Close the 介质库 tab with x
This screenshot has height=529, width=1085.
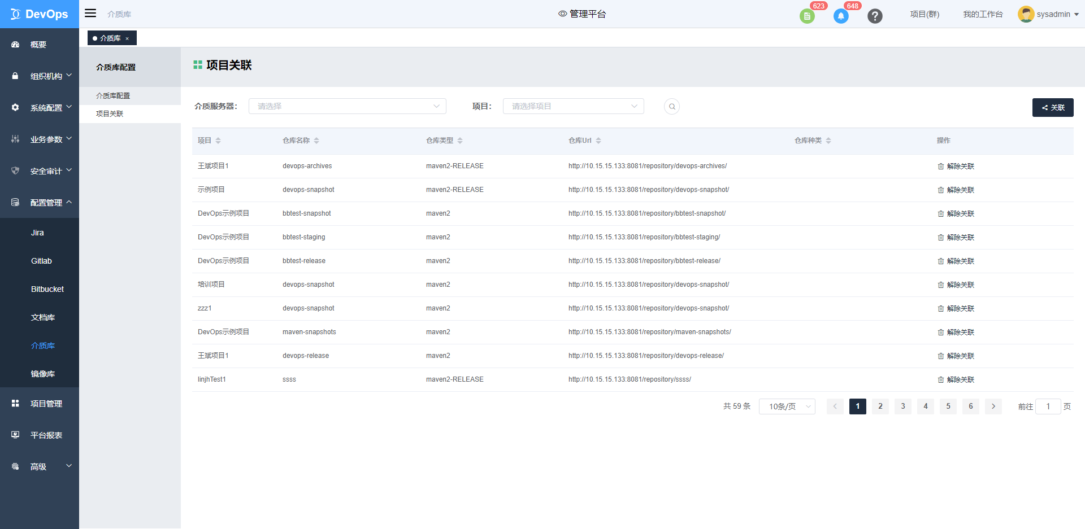coord(127,38)
